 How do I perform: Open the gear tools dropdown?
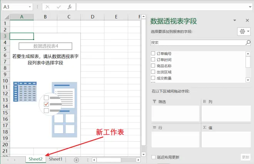244,31
